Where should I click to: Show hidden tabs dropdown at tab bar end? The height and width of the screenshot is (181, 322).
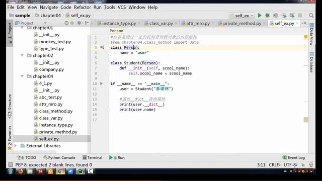(304, 23)
